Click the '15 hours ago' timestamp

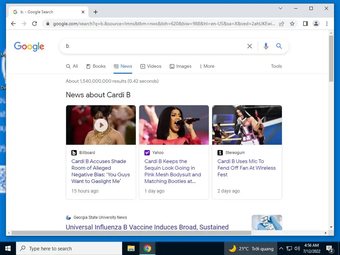pyautogui.click(x=85, y=191)
